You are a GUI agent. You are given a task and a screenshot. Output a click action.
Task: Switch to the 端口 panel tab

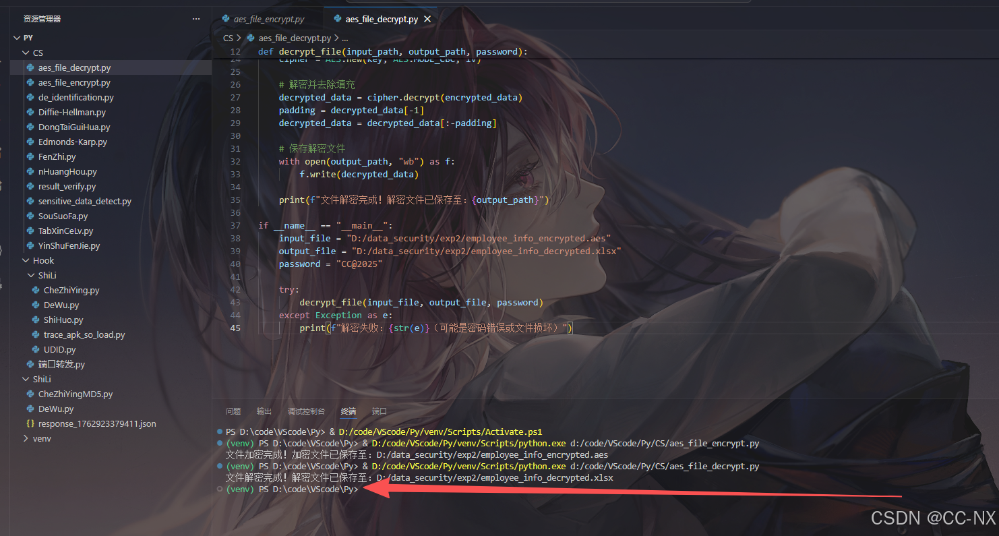coord(380,411)
